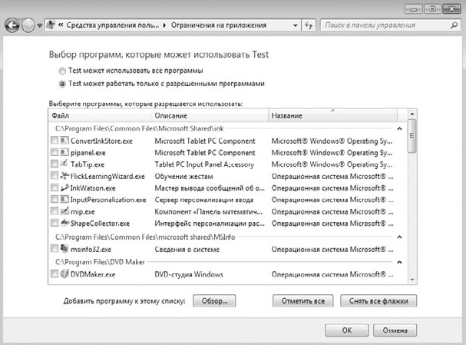This screenshot has width=466, height=345.
Task: Collapse the Microsoft Shared\ink group
Action: click(400, 129)
